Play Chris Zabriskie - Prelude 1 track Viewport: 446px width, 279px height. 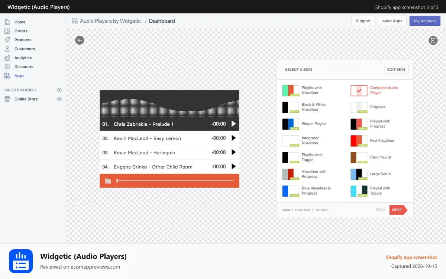233,124
